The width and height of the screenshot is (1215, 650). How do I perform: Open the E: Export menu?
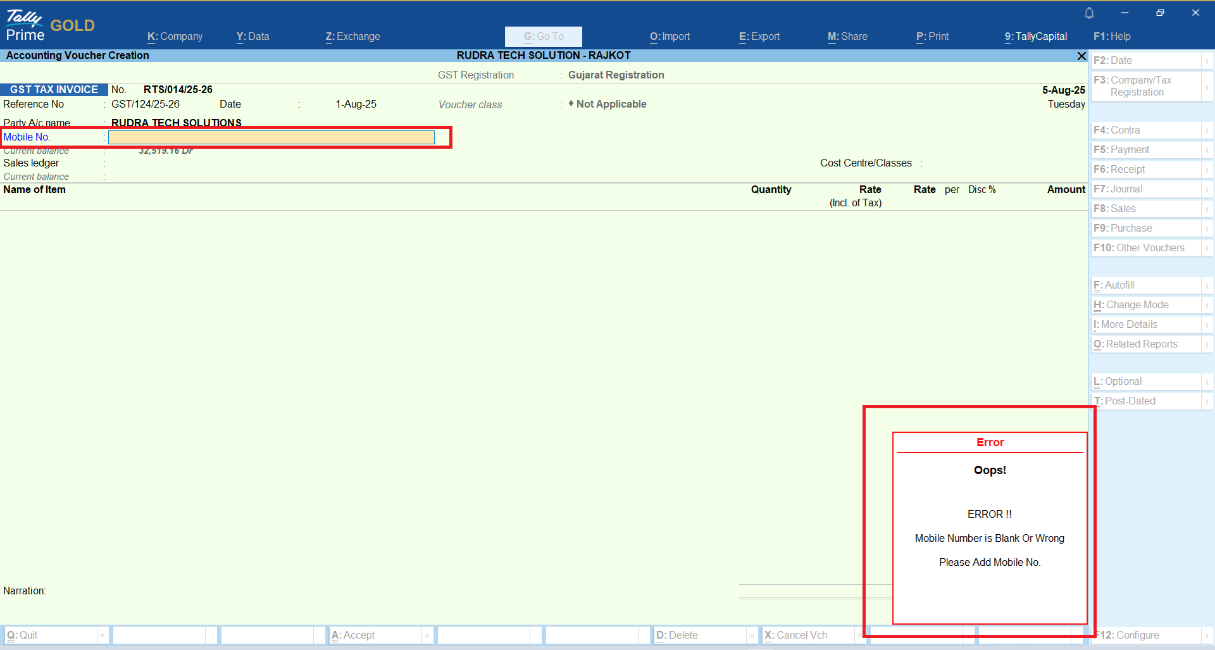point(759,37)
